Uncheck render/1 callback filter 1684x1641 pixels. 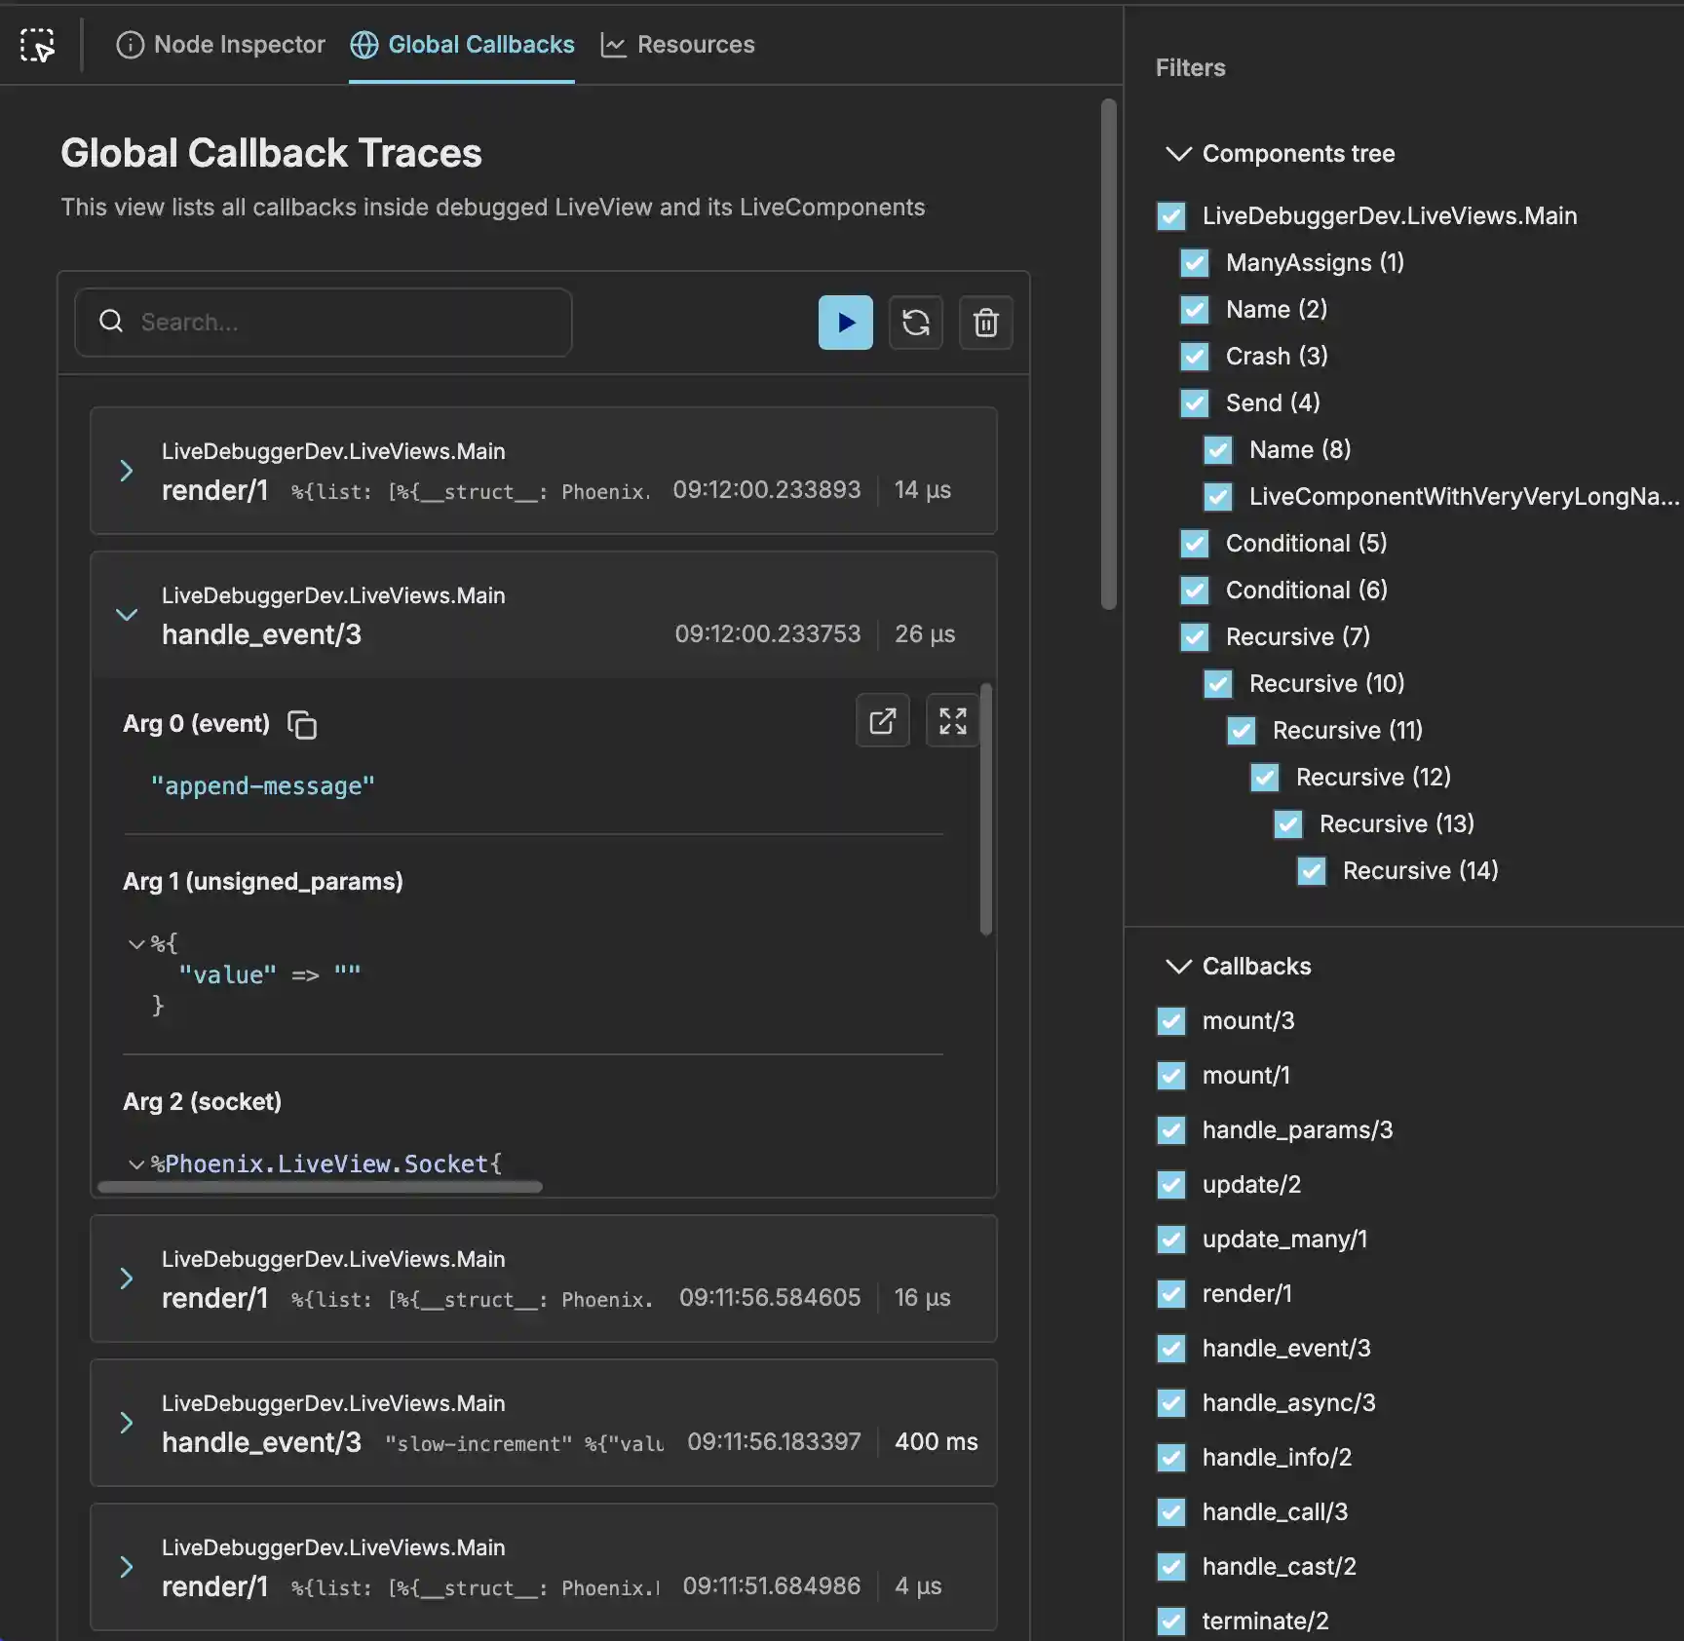point(1171,1294)
